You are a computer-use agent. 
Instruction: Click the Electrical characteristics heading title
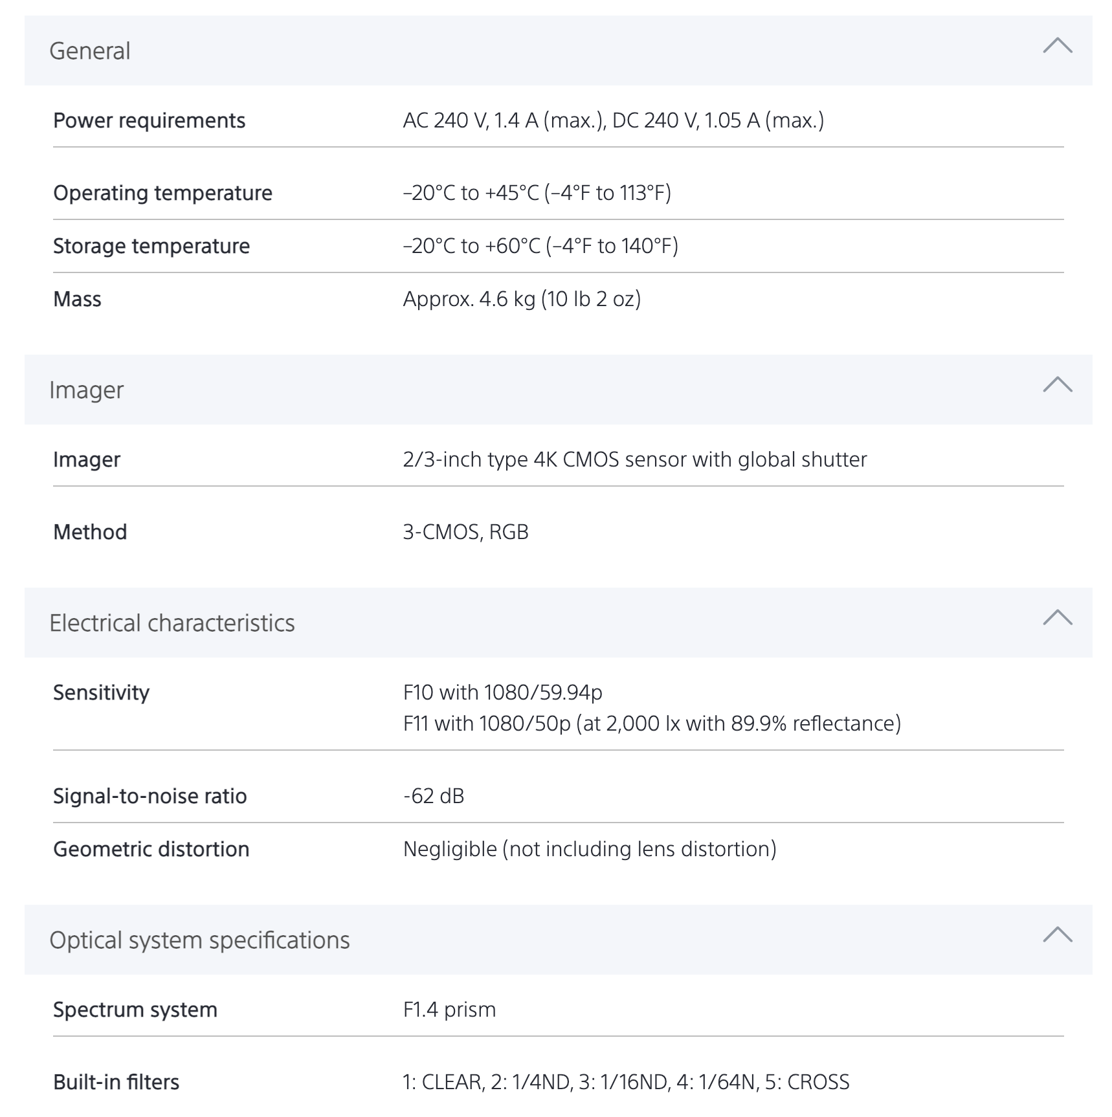[172, 623]
